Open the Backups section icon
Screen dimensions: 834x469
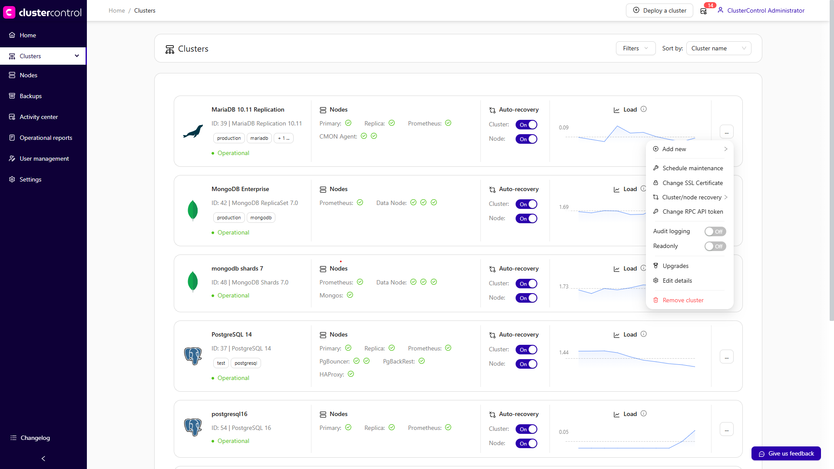12,96
